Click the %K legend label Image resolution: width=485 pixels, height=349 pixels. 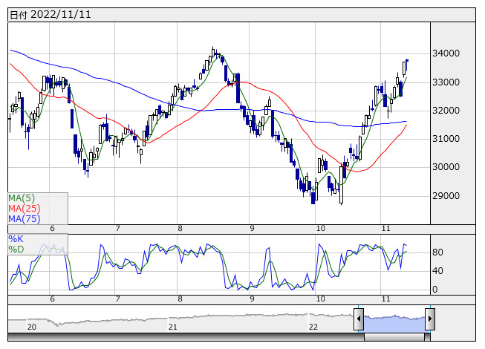(16, 239)
